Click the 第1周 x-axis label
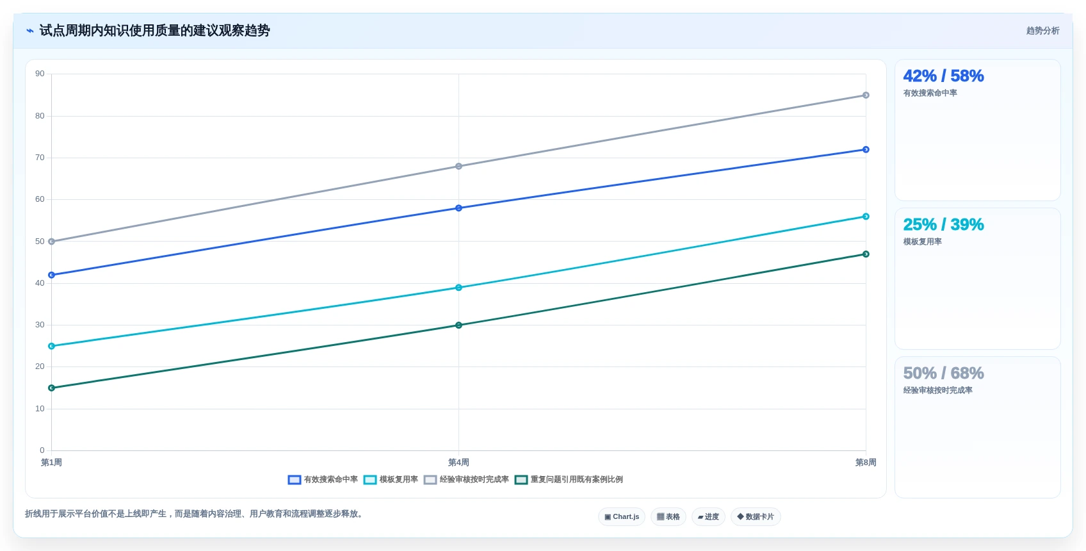This screenshot has width=1086, height=551. tap(51, 463)
